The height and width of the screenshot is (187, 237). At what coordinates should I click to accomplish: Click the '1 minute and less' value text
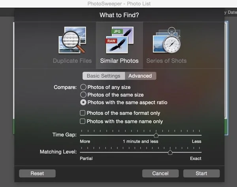coord(141,141)
